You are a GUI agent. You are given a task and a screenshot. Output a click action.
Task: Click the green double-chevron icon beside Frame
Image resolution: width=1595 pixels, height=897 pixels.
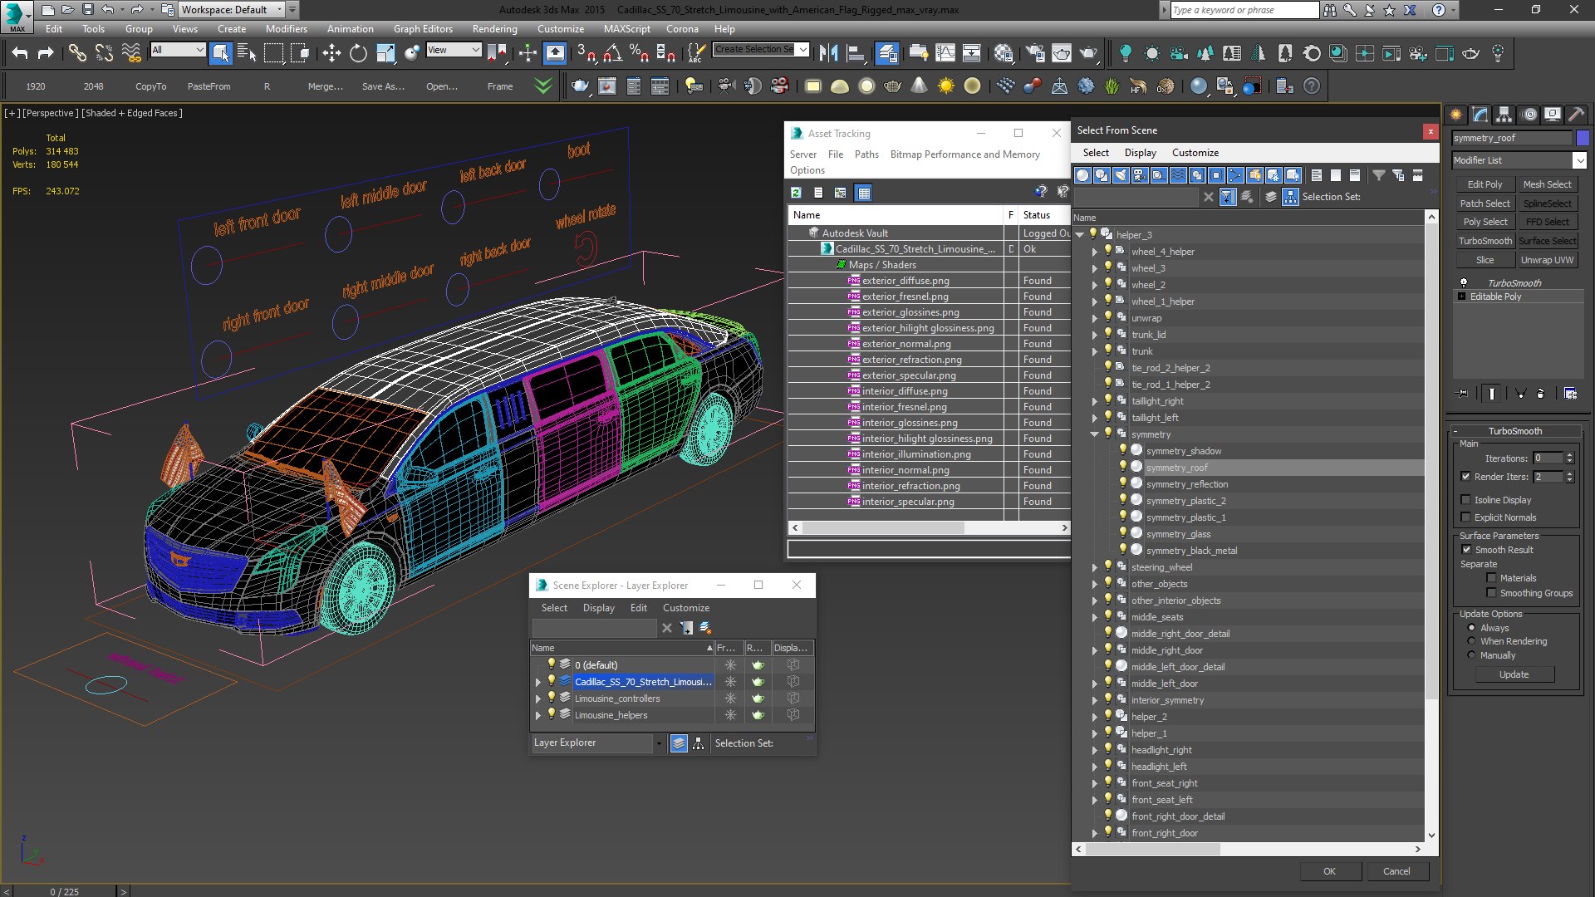[x=543, y=86]
